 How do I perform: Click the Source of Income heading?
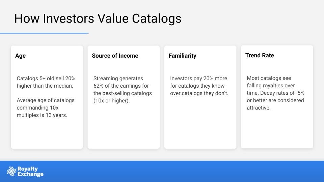(x=115, y=56)
